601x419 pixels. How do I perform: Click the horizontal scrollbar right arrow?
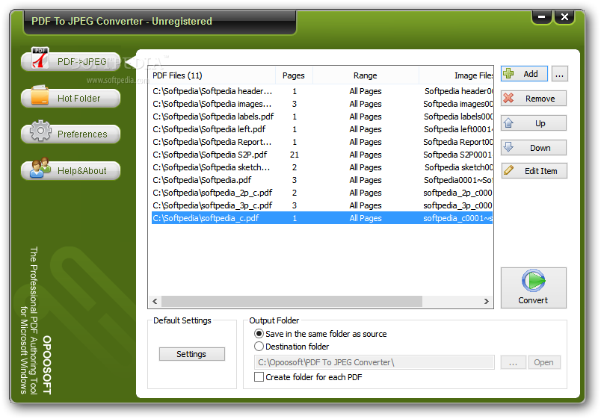[486, 301]
